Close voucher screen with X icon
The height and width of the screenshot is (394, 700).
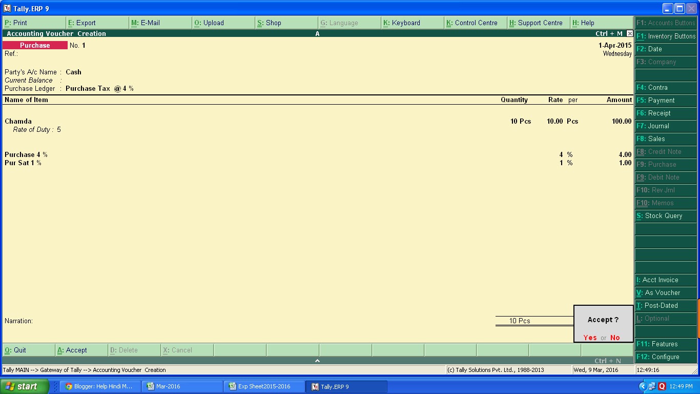point(630,33)
